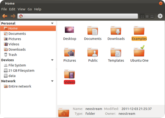
Task: Collapse the Network section arrow
Action: 52,81
